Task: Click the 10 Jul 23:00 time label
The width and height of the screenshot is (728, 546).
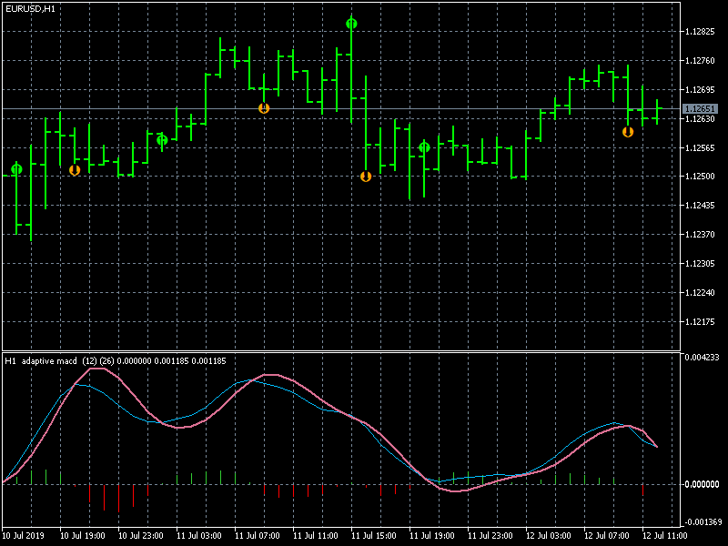Action: [141, 535]
